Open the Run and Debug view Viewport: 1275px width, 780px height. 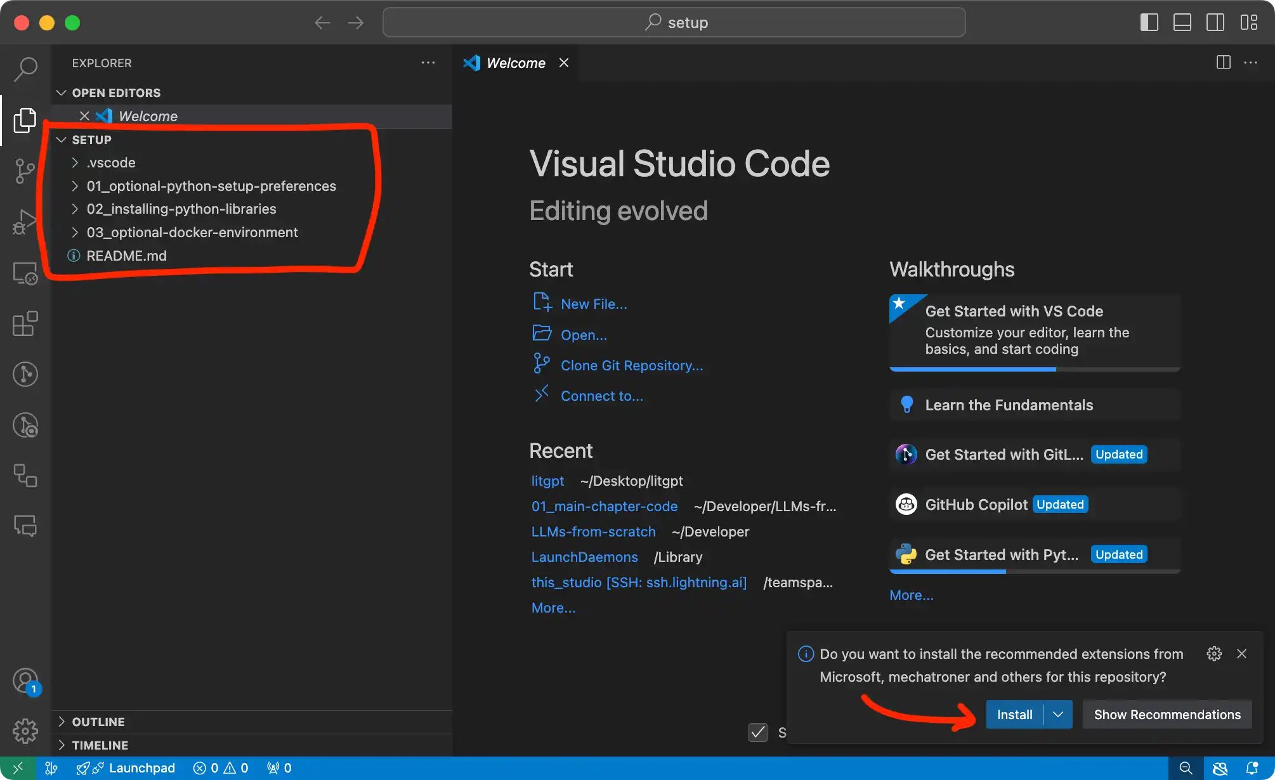[25, 221]
